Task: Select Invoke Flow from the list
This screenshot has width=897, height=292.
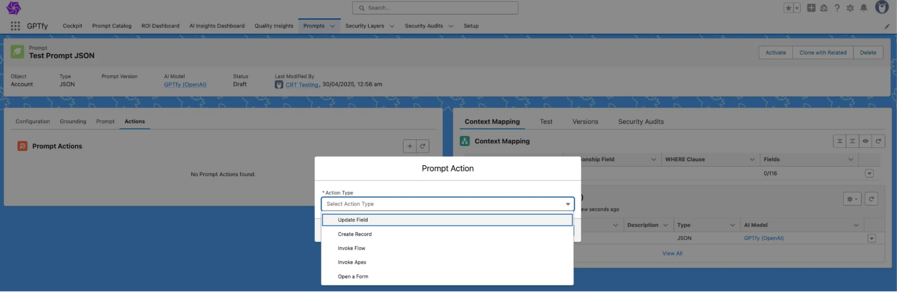Action: (x=351, y=248)
